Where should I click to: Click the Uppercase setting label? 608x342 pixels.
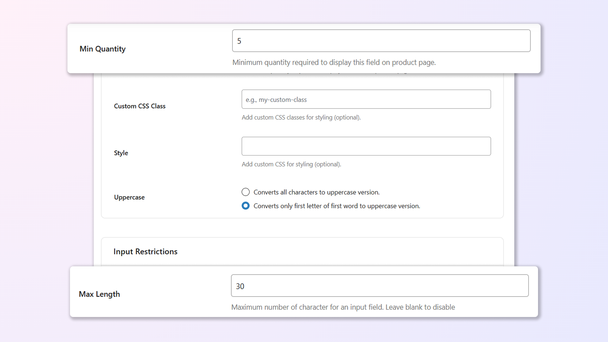pyautogui.click(x=129, y=197)
